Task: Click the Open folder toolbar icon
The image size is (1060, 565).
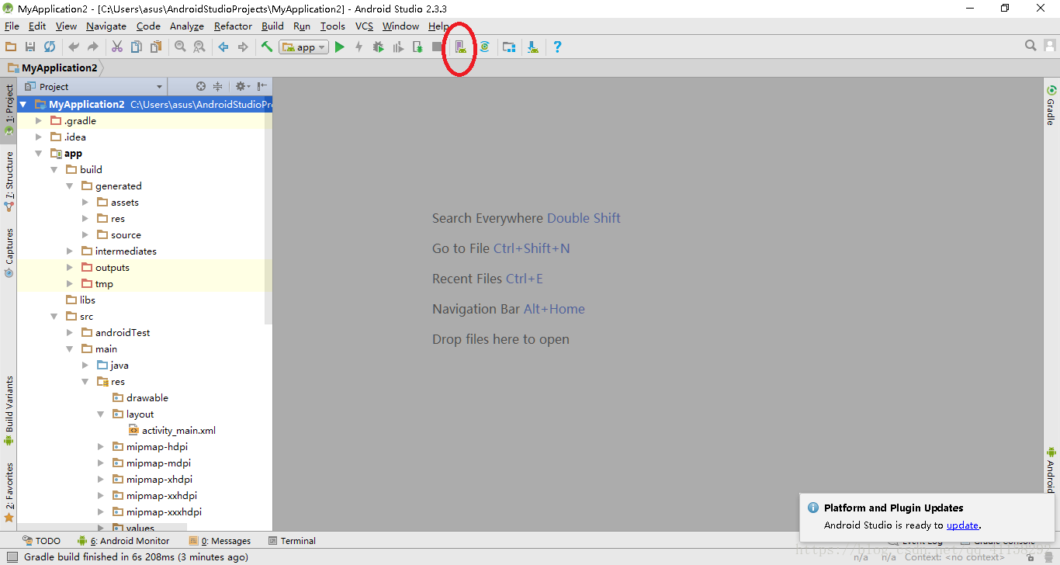Action: point(11,47)
